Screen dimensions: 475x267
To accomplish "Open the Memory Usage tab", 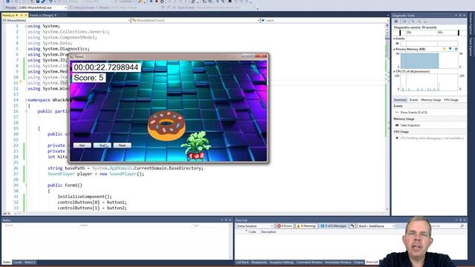I will point(430,100).
